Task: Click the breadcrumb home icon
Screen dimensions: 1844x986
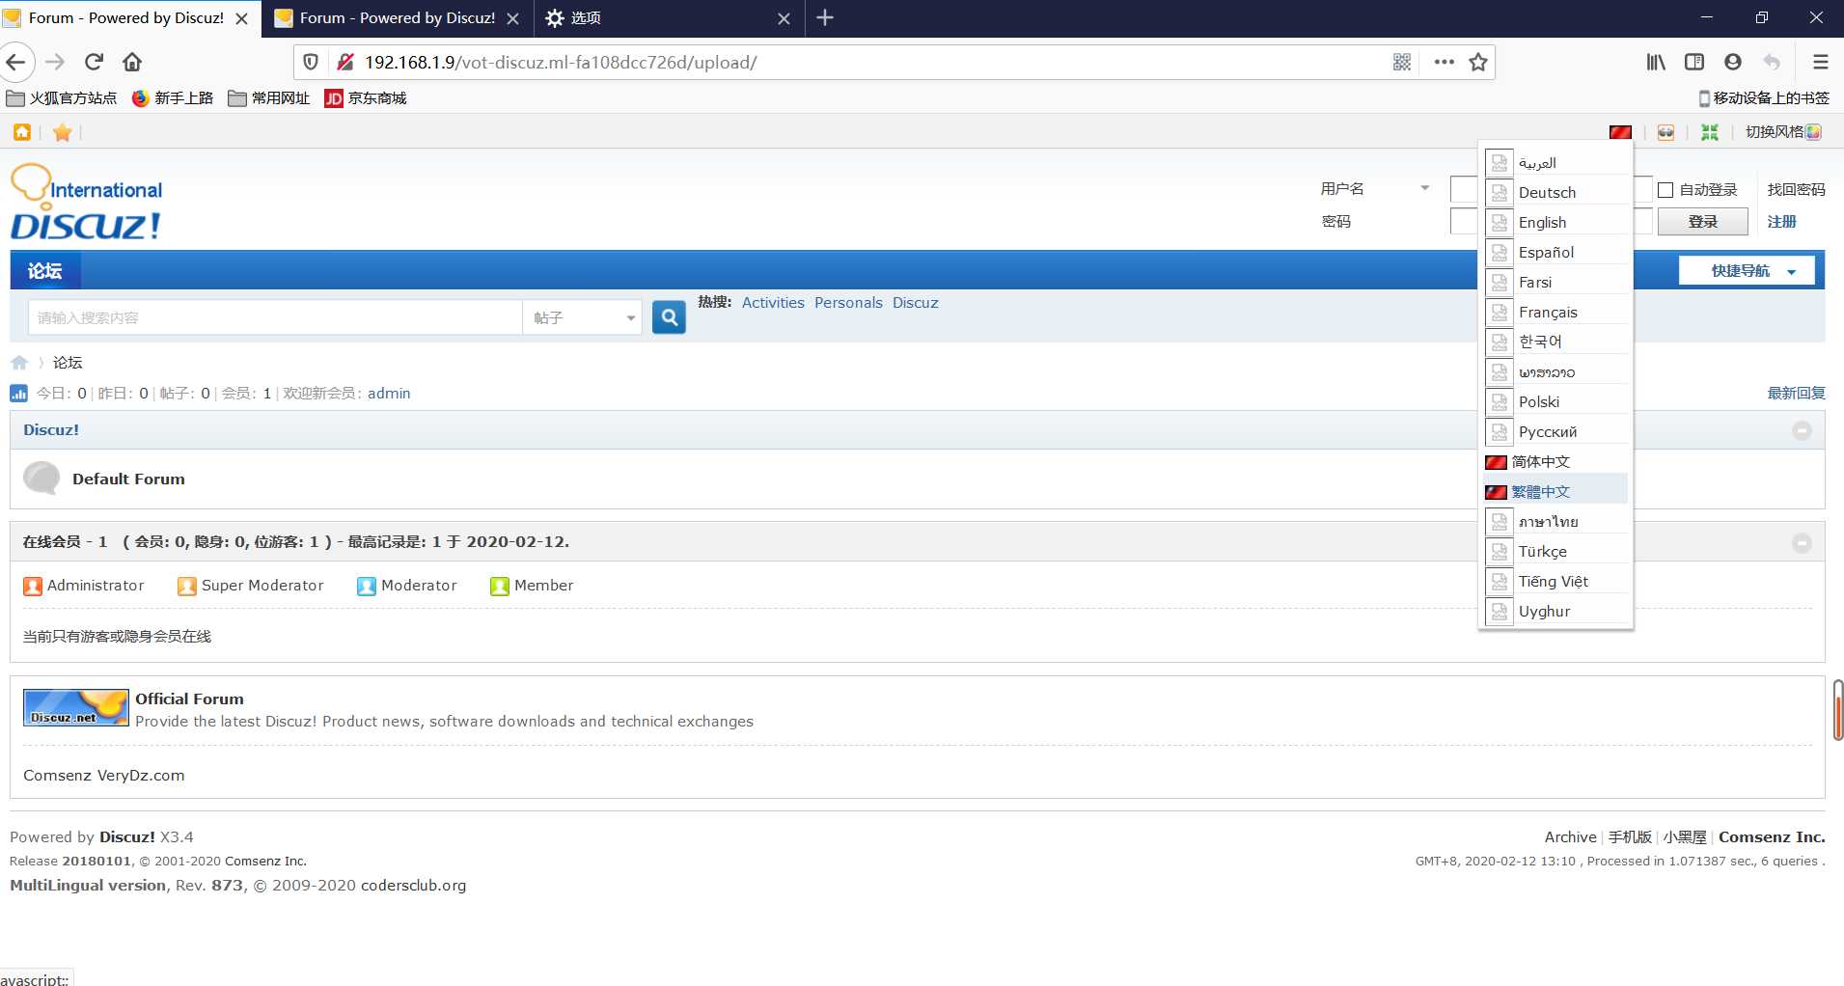Action: tap(19, 363)
